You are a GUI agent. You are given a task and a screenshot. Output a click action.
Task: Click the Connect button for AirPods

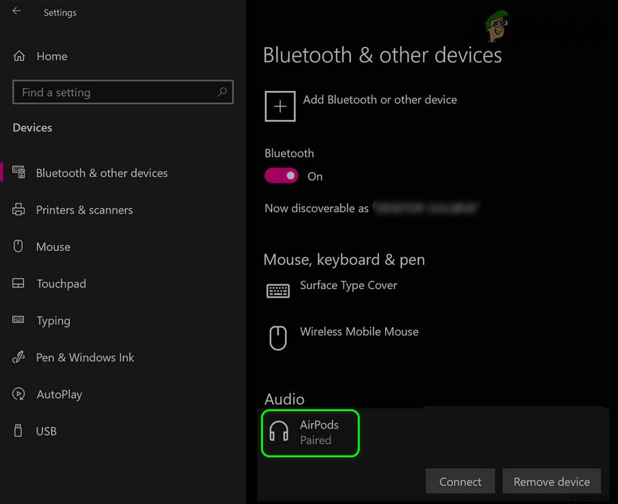coord(460,481)
